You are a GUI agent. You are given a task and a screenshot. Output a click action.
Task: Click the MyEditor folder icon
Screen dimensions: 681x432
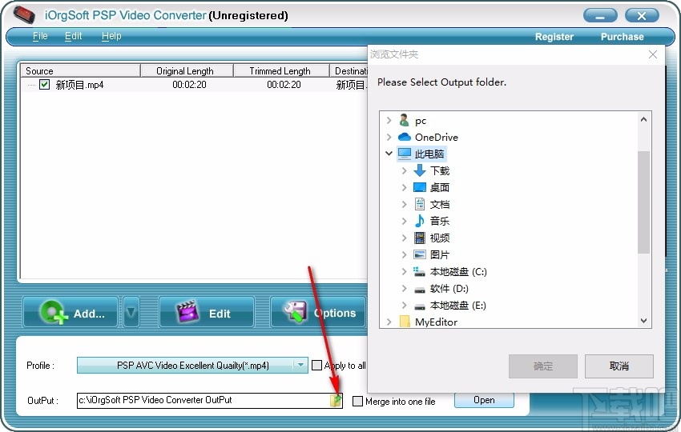point(405,322)
